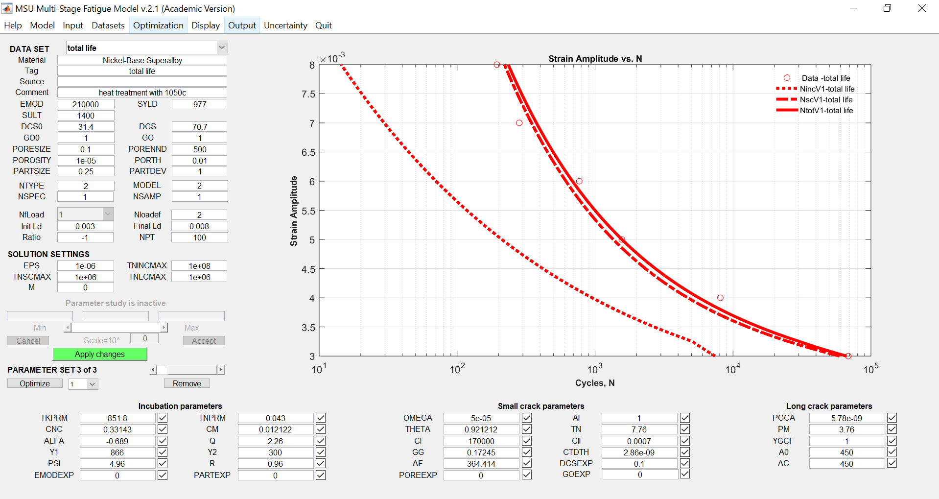Screen dimensions: 939x499
Task: Toggle the TKPRM parameter checkbox
Action: pyautogui.click(x=163, y=418)
